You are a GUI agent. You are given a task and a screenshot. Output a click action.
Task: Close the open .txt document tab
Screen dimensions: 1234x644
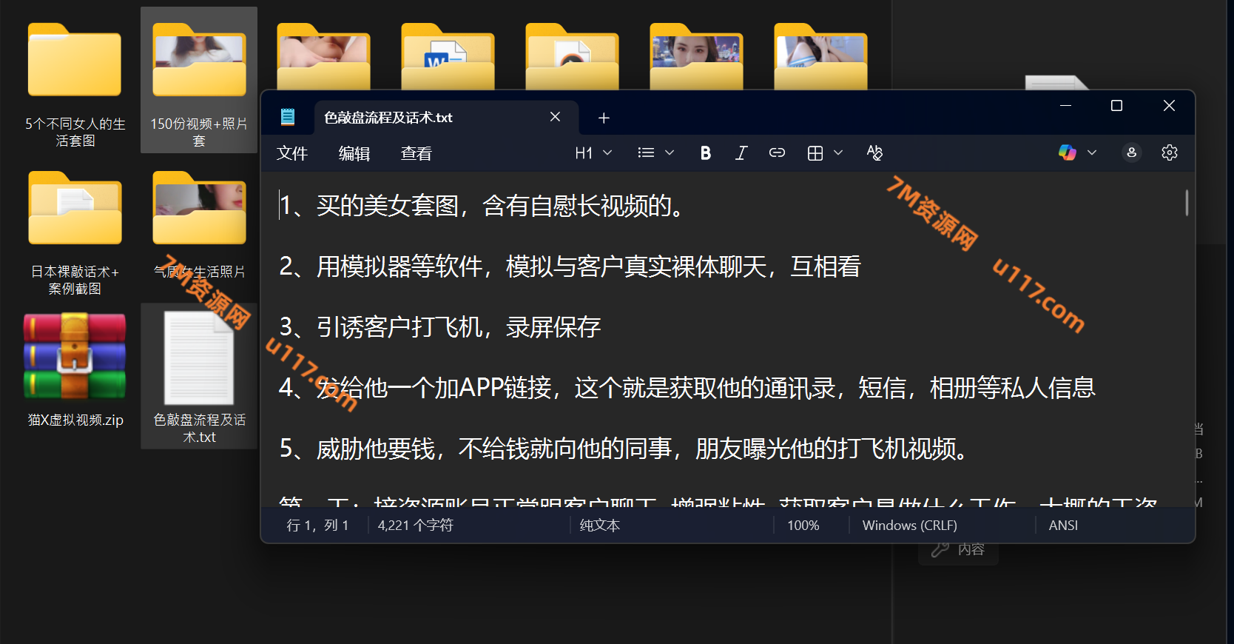(x=555, y=117)
